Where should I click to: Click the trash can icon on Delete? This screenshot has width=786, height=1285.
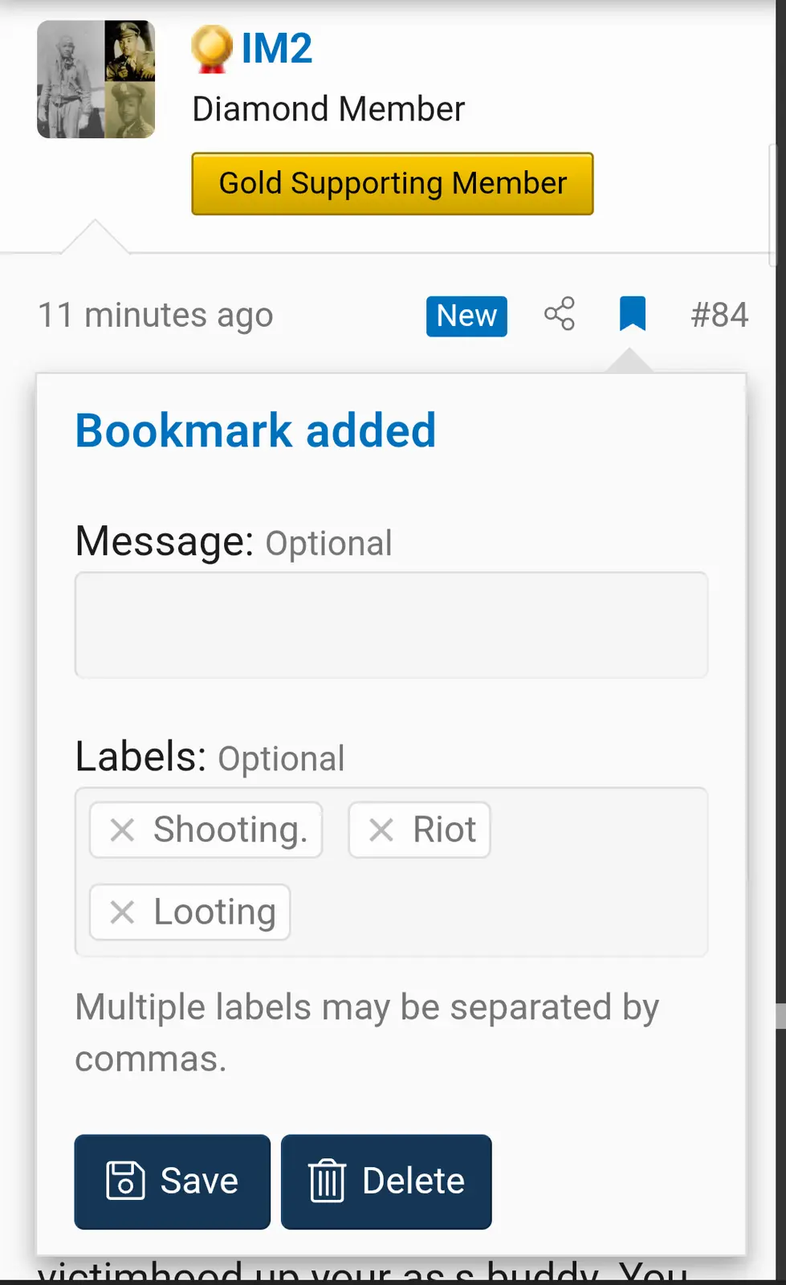click(x=327, y=1181)
